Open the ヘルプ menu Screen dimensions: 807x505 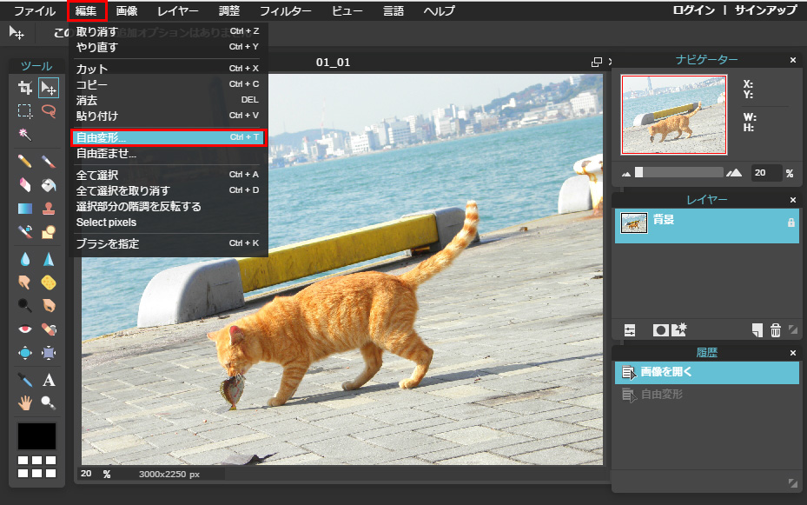coord(439,10)
